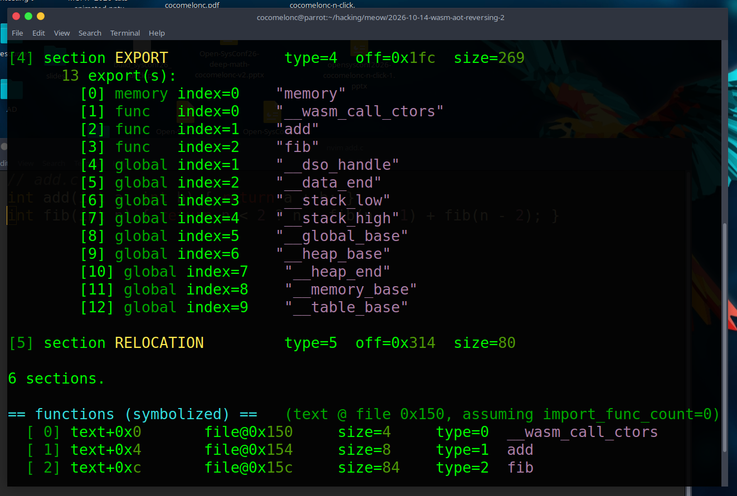Click the off=0x1fc value in EXPORT row
The width and height of the screenshot is (737, 496).
[x=396, y=58]
